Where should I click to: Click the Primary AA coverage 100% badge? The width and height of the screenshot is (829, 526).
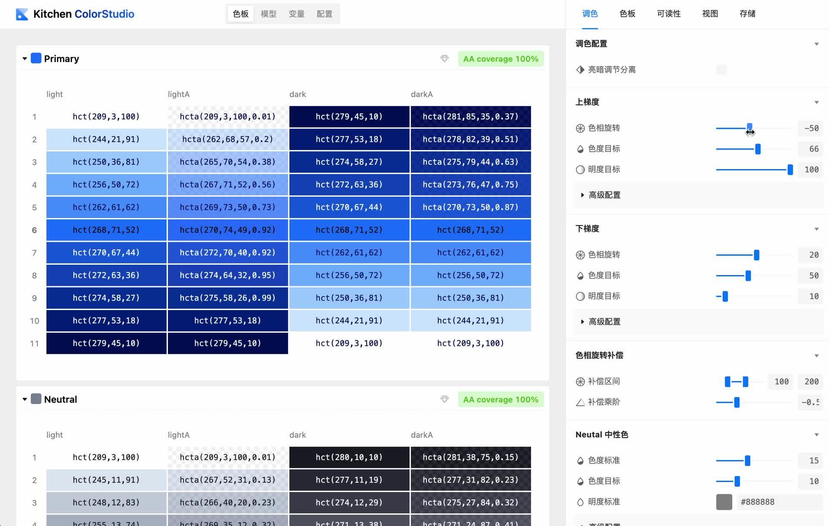500,59
